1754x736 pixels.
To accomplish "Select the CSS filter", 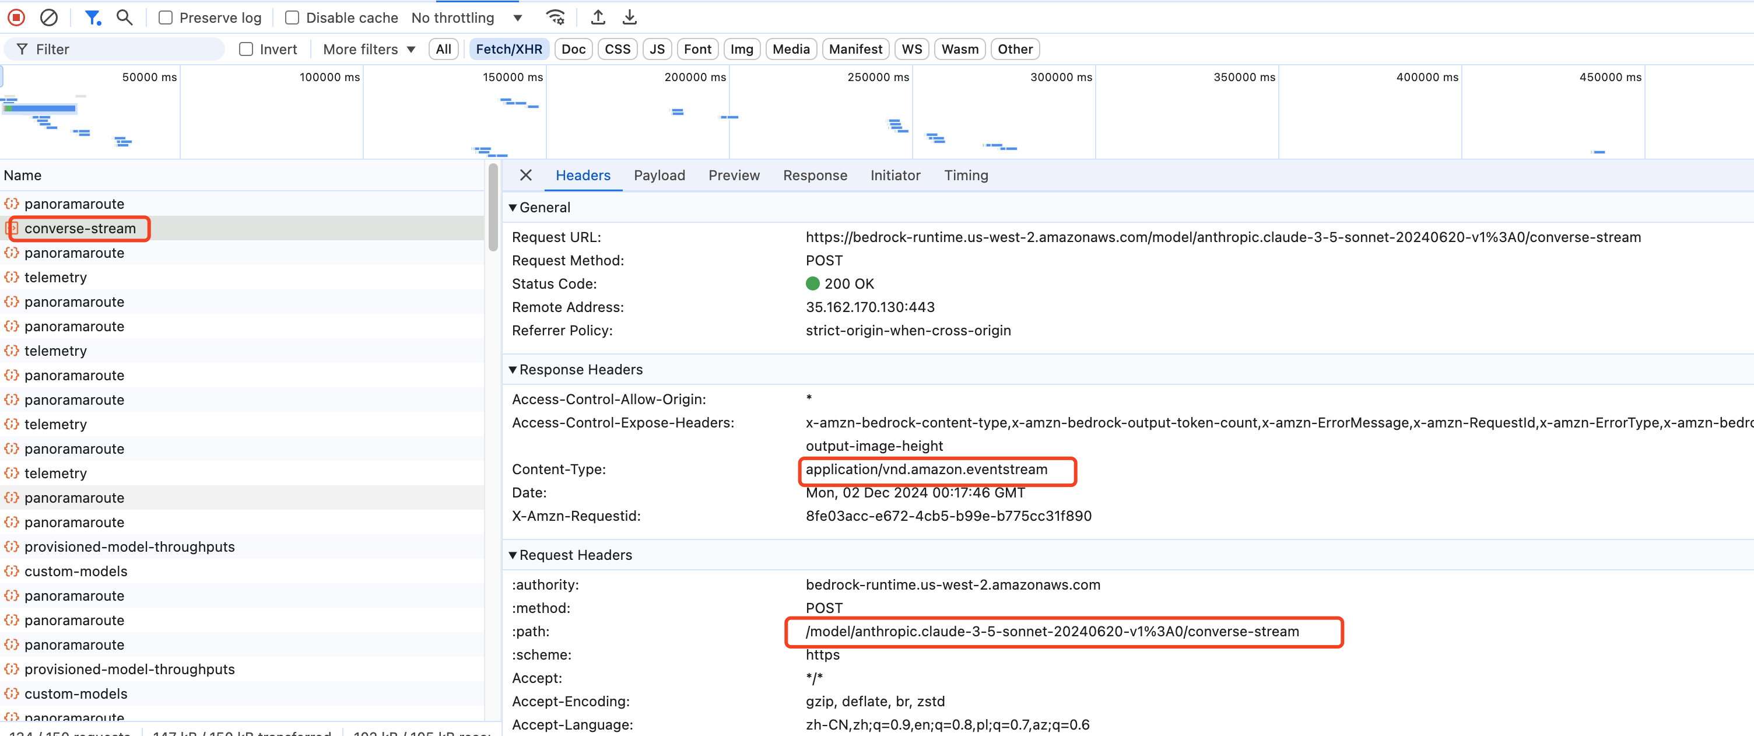I will click(618, 49).
